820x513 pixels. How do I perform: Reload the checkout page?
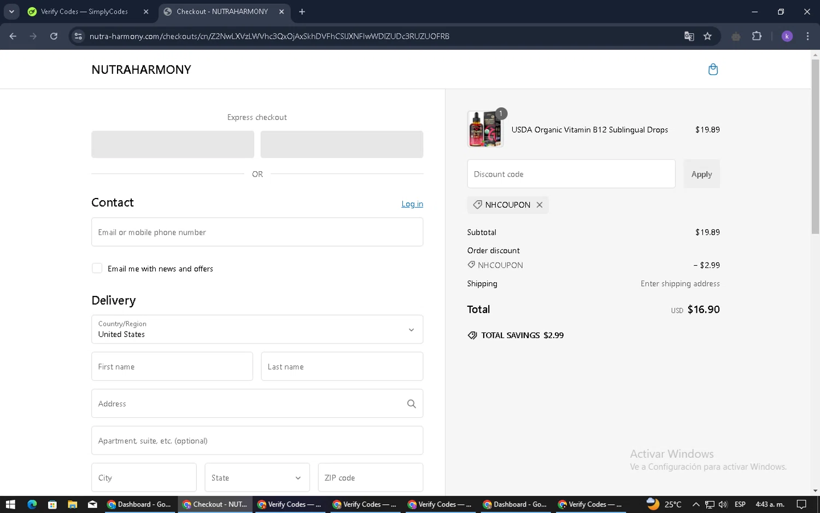(x=54, y=36)
